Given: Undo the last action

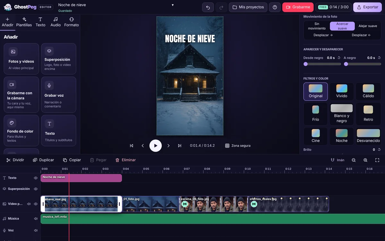Looking at the screenshot, I should (208, 7).
